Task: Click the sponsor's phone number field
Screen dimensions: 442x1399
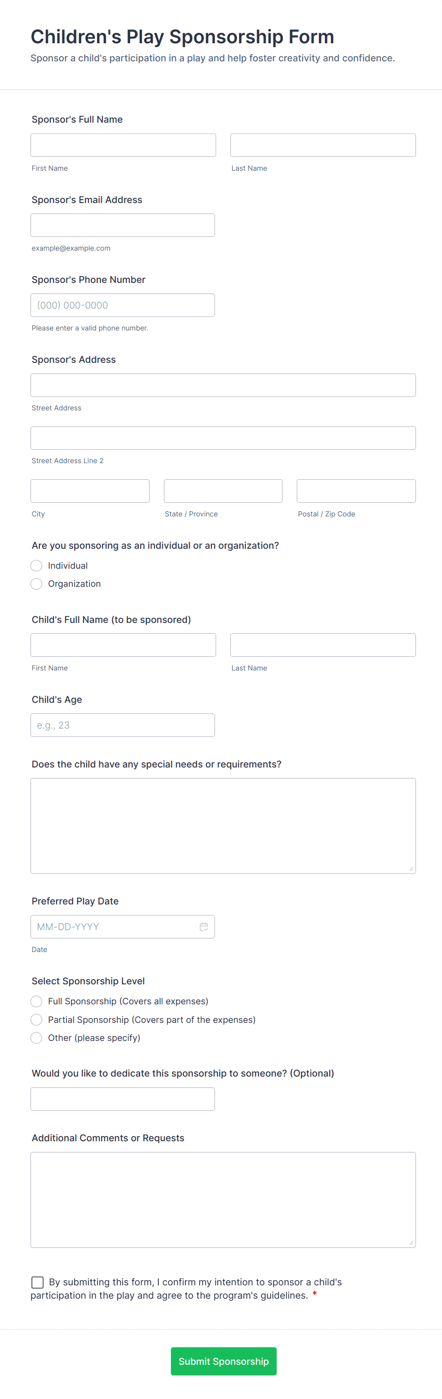Action: tap(123, 305)
